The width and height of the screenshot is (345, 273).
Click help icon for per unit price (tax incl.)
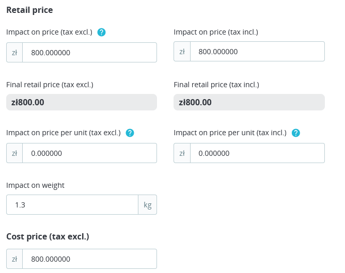click(x=295, y=133)
